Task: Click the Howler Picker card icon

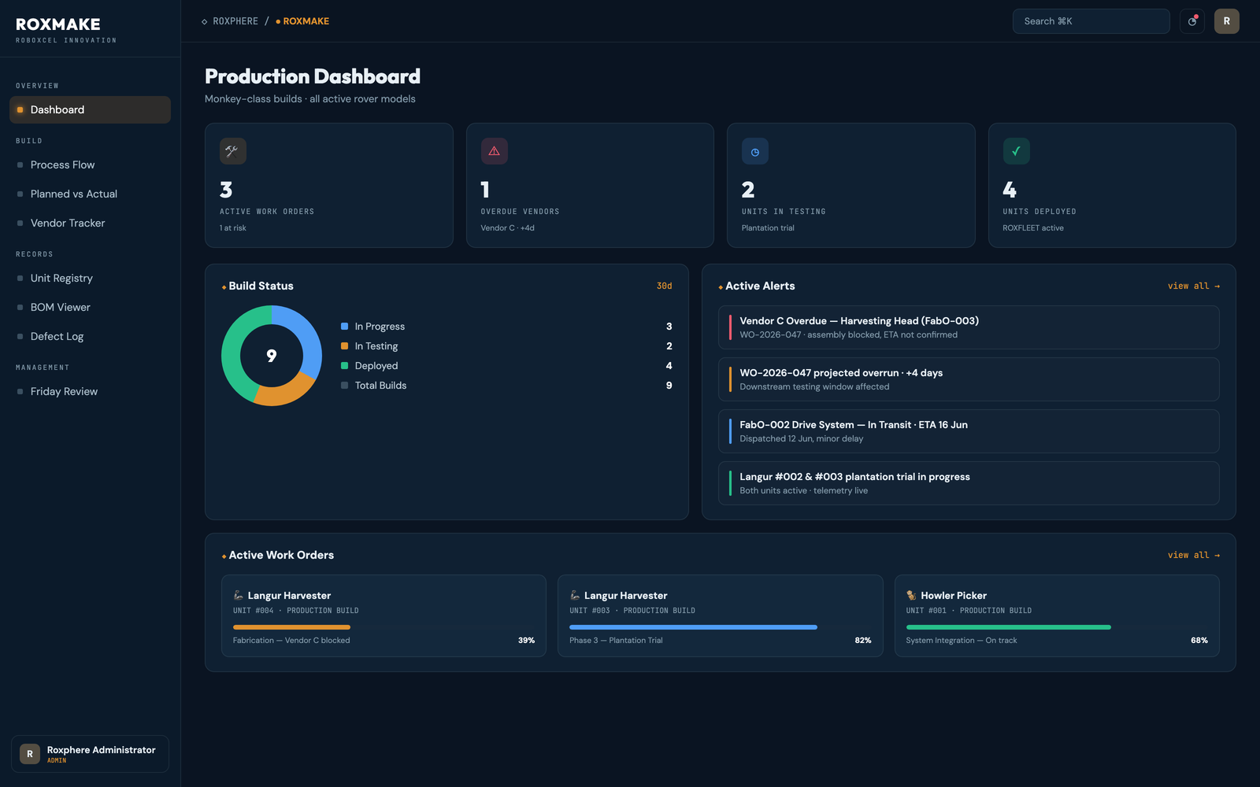Action: click(911, 595)
